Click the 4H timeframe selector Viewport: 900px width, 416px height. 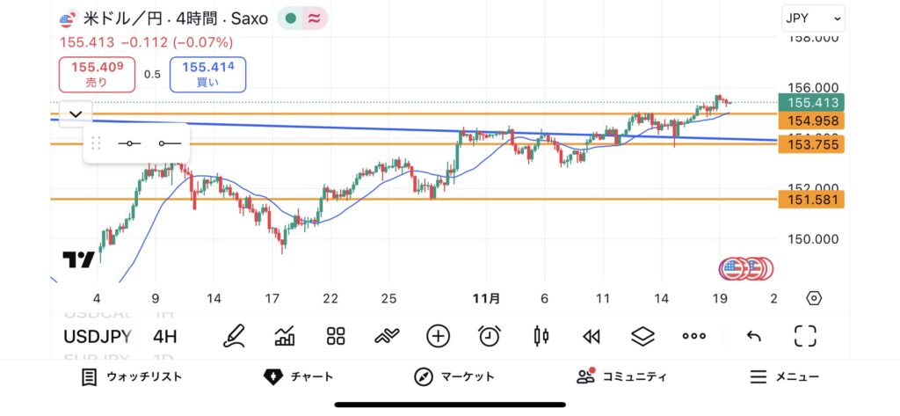tap(164, 336)
